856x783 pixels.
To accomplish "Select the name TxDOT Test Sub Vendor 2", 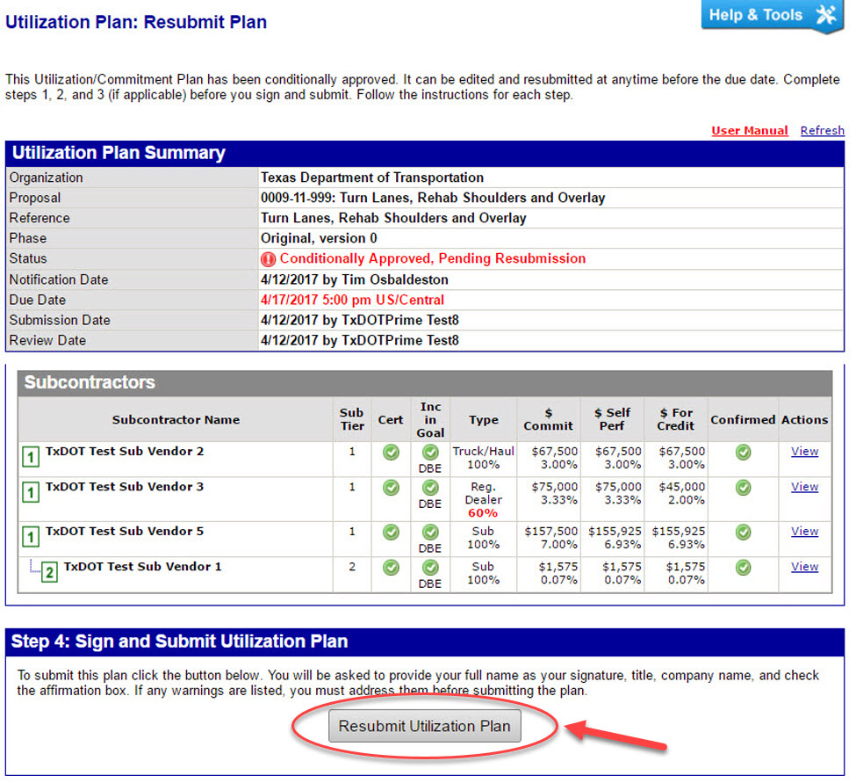I will (x=125, y=452).
